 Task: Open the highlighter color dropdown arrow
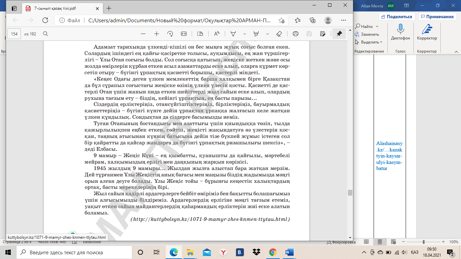click(268, 34)
